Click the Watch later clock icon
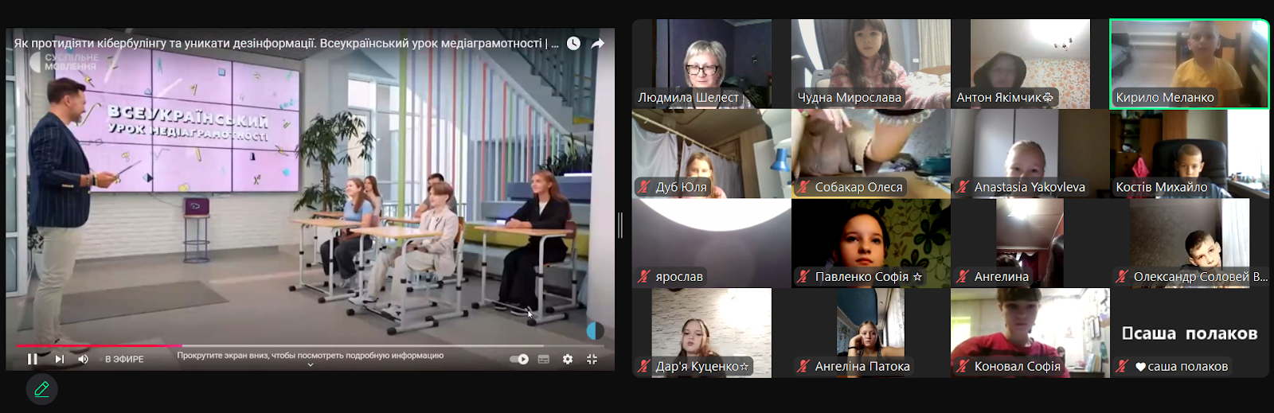 point(573,43)
